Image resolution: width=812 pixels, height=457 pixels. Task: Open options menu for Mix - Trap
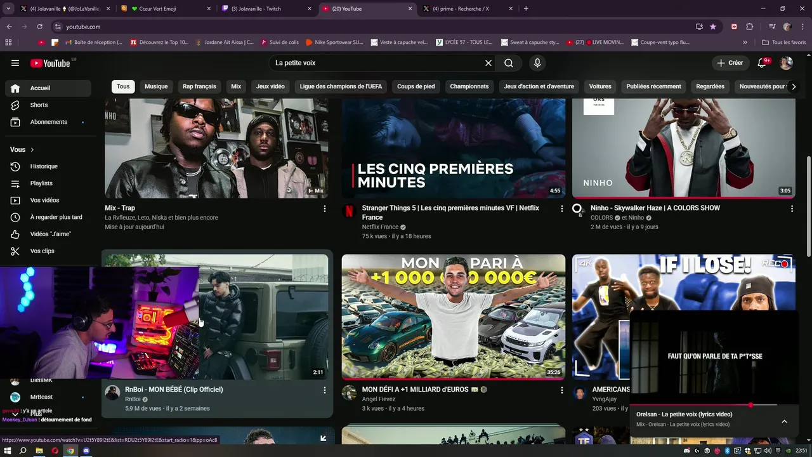click(325, 208)
